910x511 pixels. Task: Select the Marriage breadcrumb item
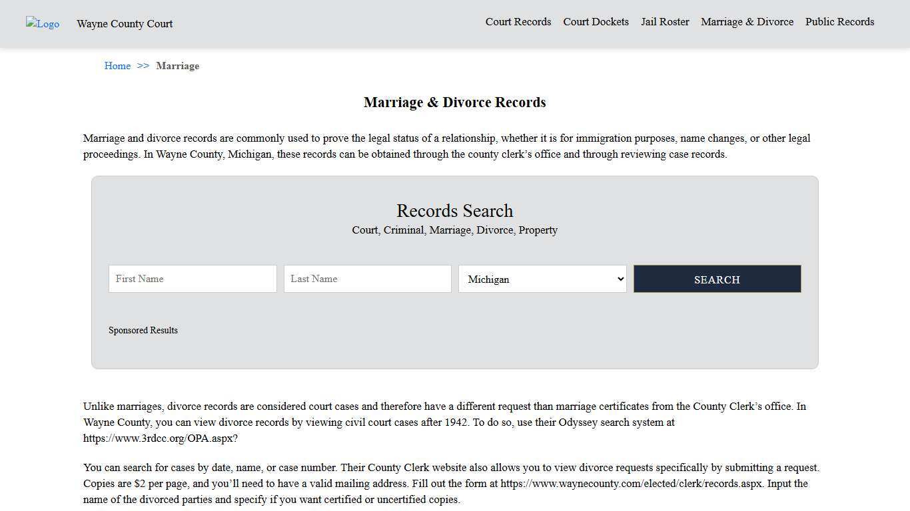pos(177,66)
